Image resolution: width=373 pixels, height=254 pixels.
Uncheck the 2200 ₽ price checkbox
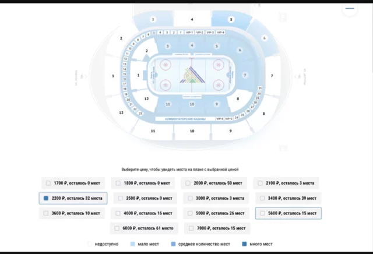(x=46, y=198)
